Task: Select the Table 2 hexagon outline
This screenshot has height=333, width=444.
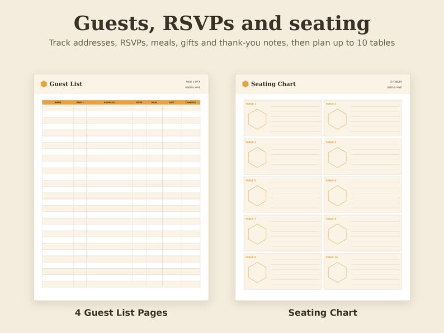Action: click(337, 120)
